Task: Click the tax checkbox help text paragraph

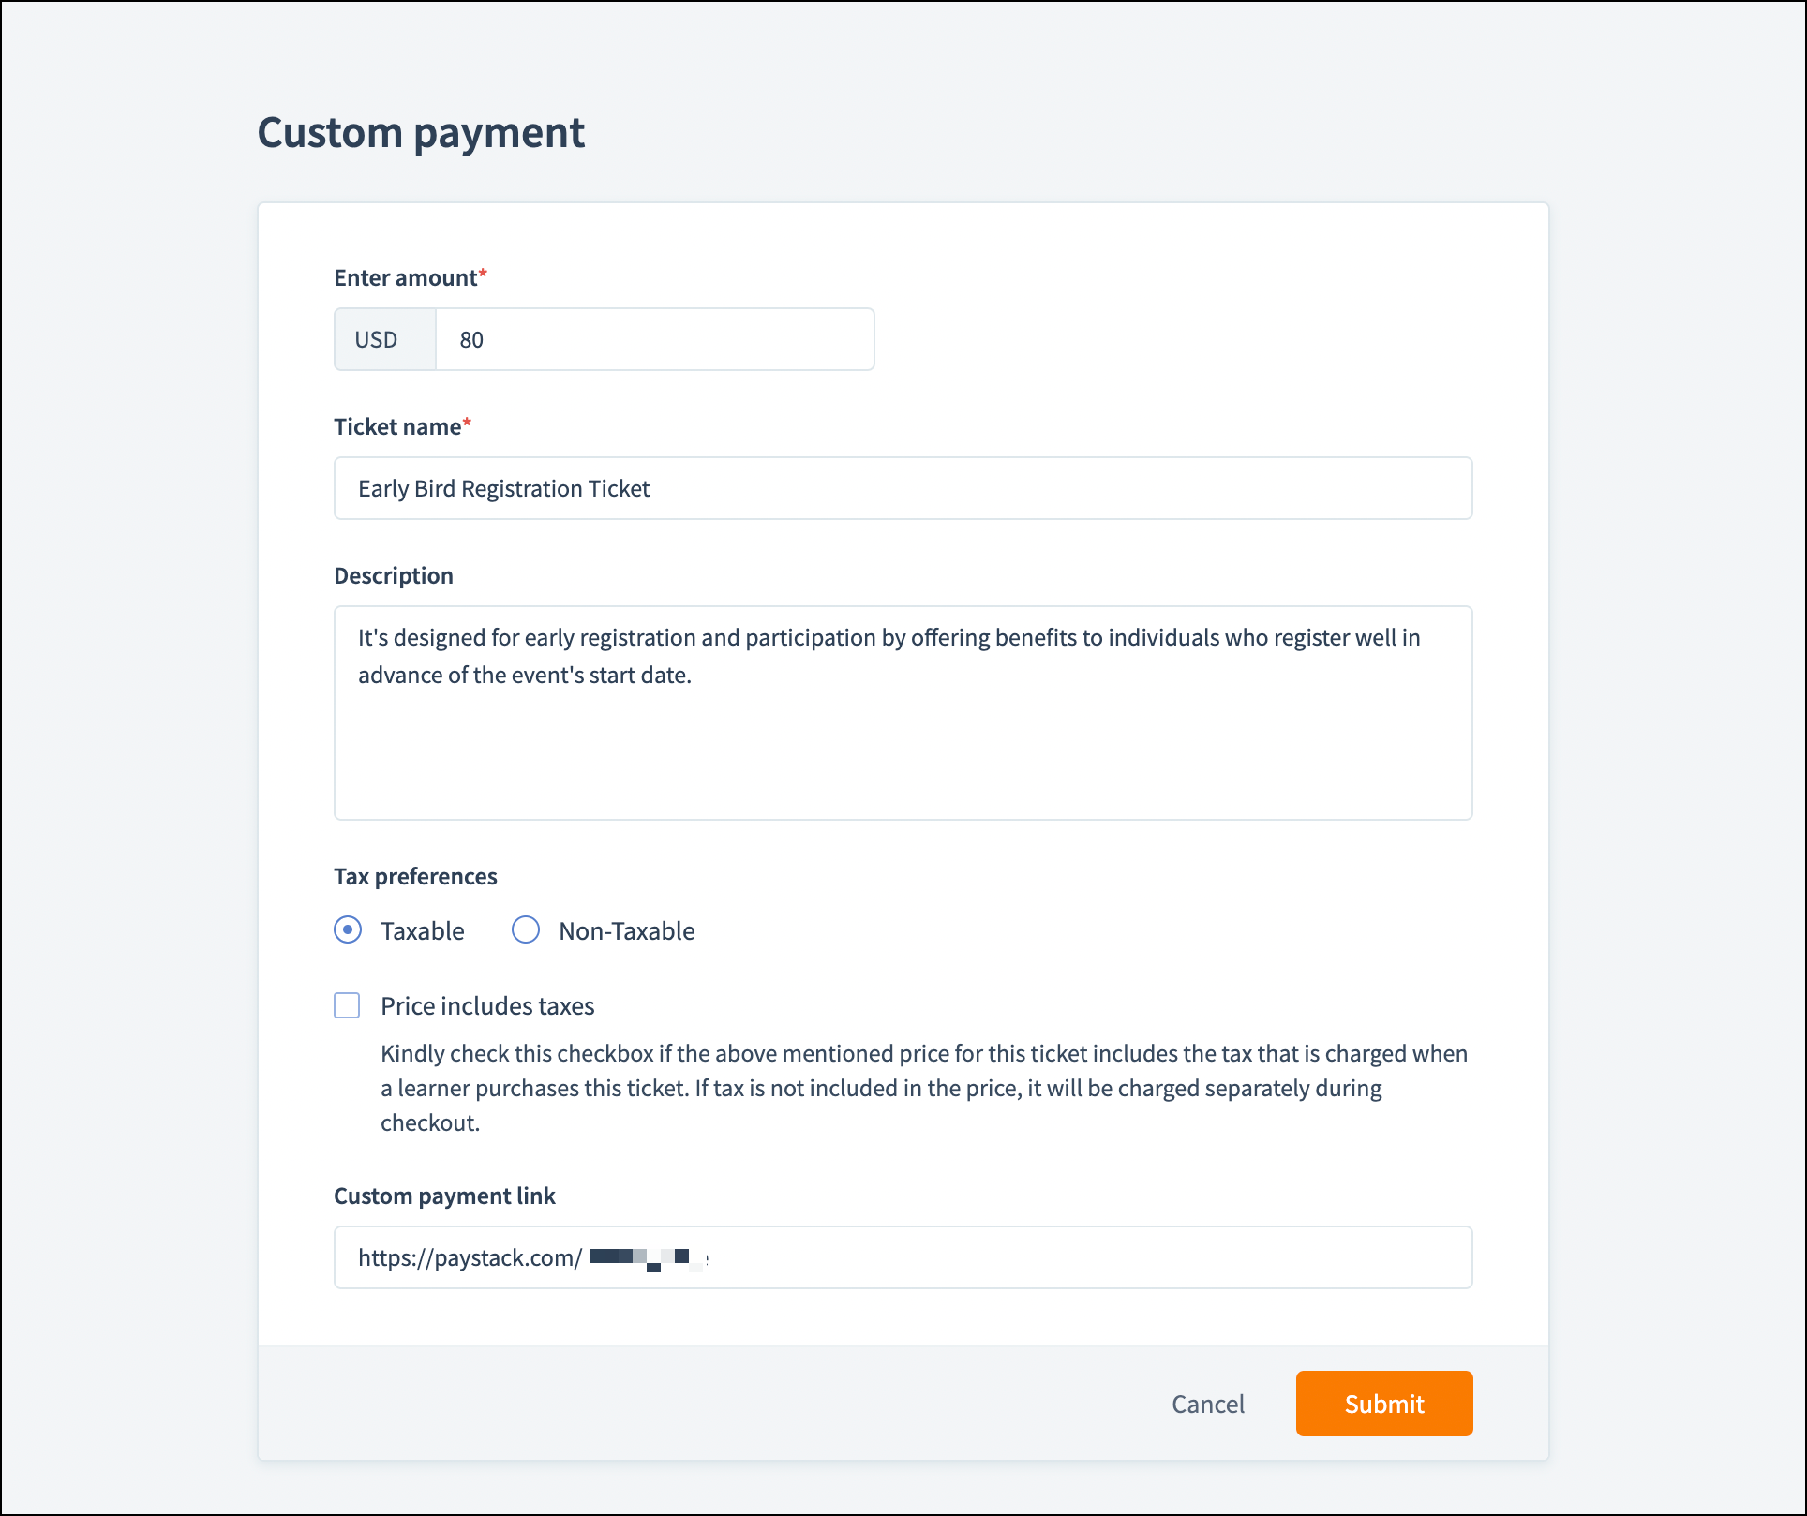Action: pos(923,1089)
